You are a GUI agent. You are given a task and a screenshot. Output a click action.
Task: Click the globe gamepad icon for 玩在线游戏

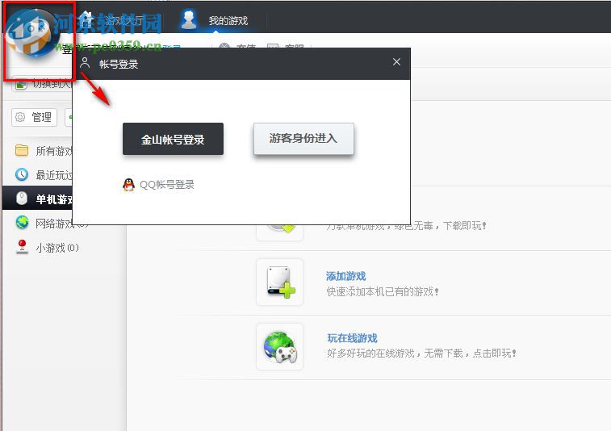tap(280, 347)
